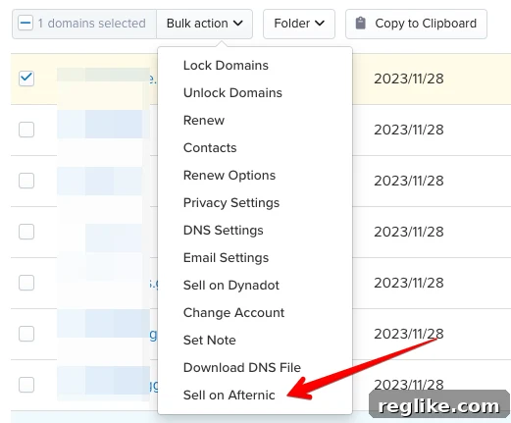Check the second domain row checkbox

(x=26, y=130)
